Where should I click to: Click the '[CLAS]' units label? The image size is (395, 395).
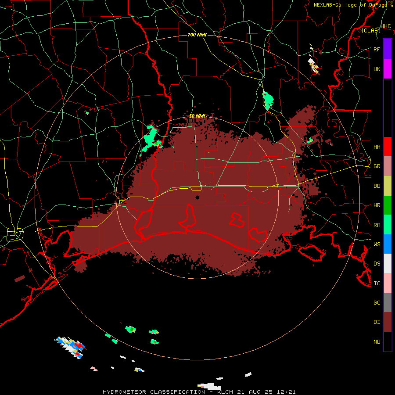[x=371, y=30]
